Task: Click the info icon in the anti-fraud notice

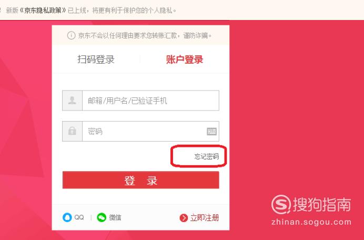Action: 71,36
